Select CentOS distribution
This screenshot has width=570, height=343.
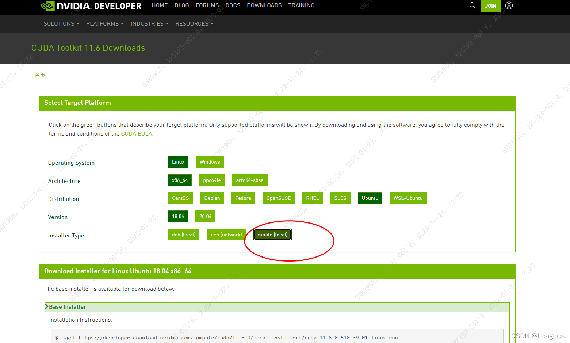[x=180, y=198]
